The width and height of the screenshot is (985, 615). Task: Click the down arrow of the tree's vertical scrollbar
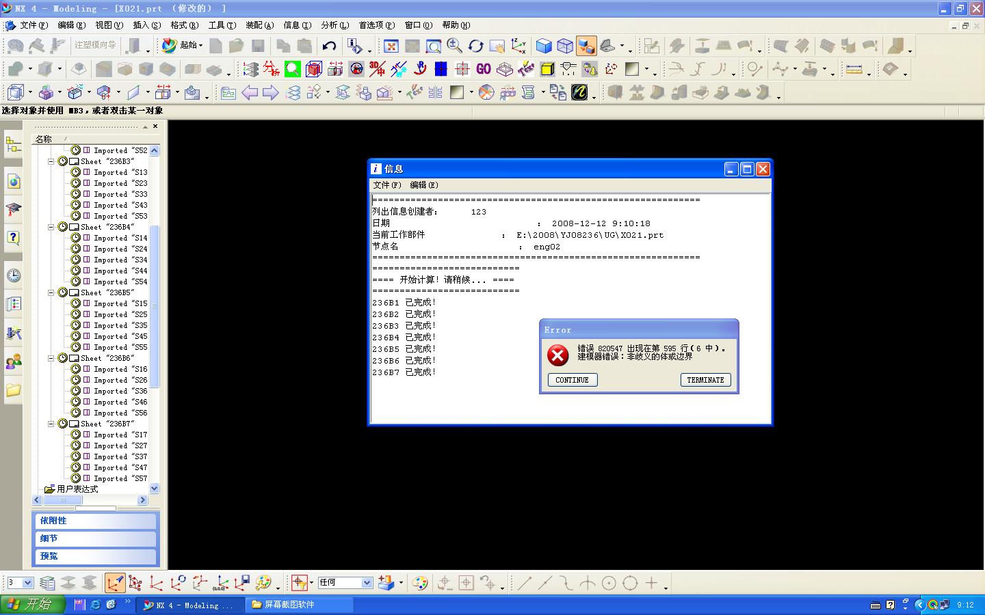[154, 489]
